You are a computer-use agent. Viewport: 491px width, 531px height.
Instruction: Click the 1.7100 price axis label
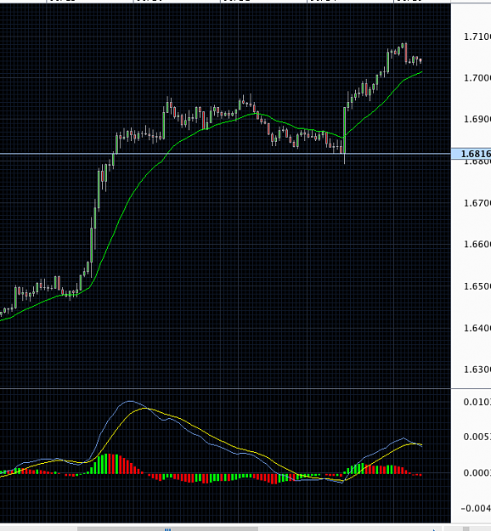[477, 37]
